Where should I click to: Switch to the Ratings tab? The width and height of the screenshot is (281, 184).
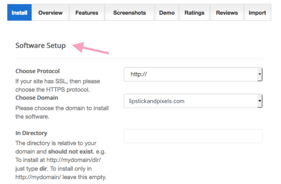pos(195,13)
